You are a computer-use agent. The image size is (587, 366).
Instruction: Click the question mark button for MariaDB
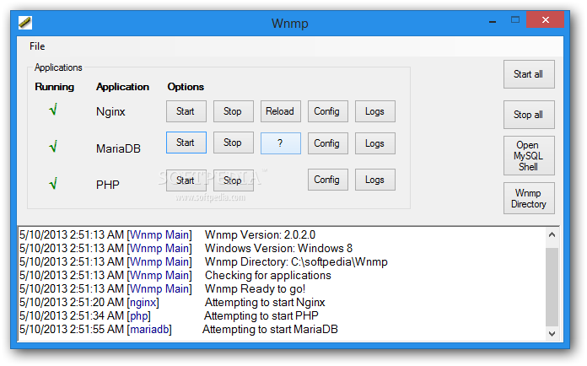(280, 143)
